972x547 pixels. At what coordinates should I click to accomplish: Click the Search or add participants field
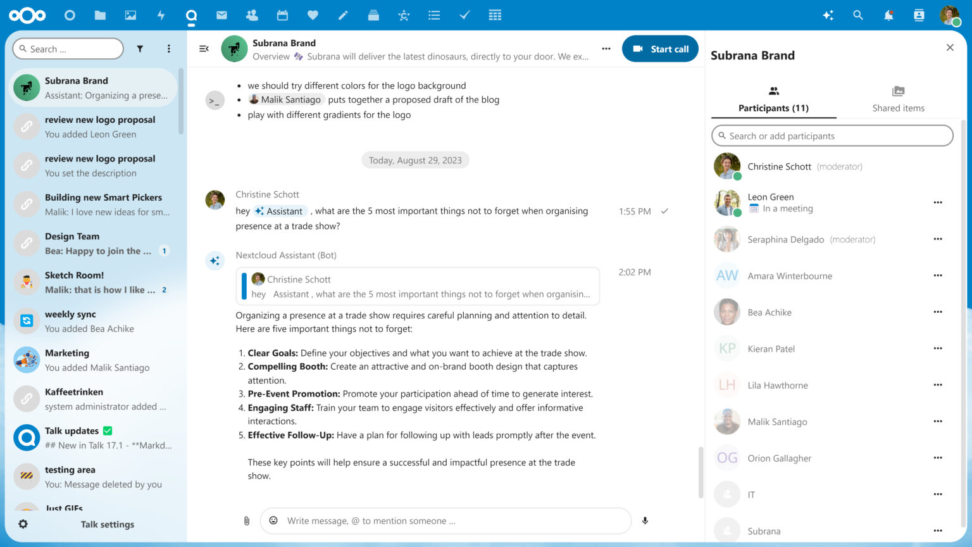(x=832, y=135)
